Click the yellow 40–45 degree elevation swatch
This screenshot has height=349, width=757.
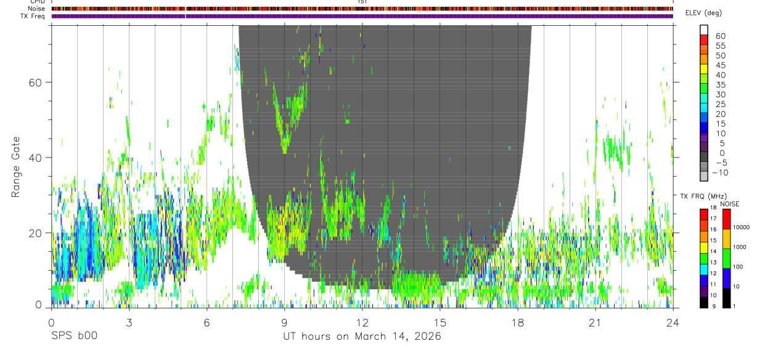pos(704,70)
